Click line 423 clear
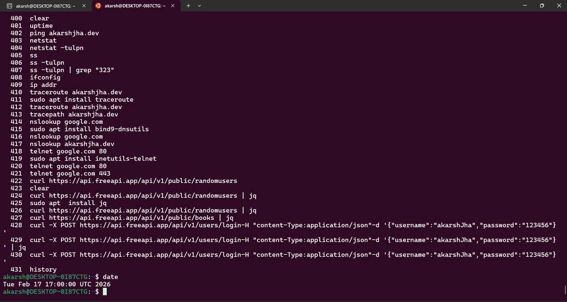Image resolution: width=567 pixels, height=302 pixels. [x=30, y=188]
